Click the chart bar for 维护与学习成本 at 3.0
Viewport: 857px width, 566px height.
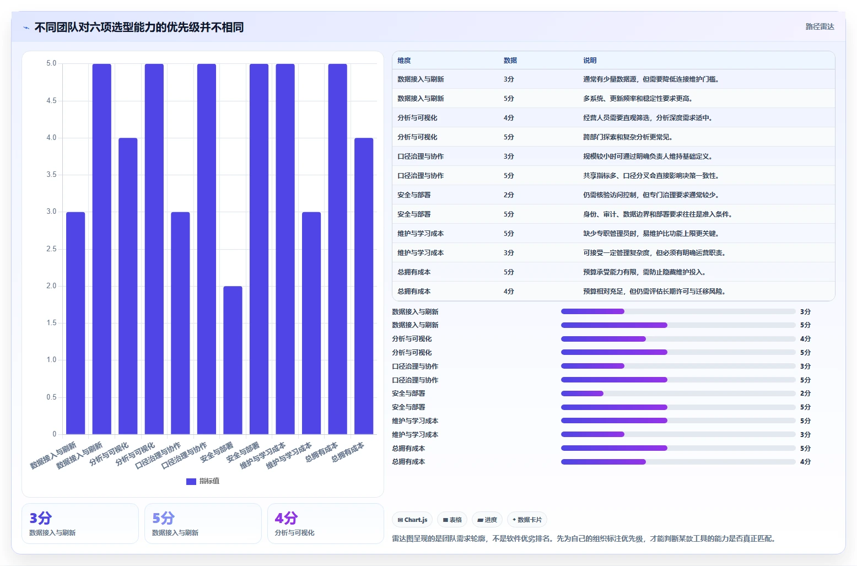(311, 323)
